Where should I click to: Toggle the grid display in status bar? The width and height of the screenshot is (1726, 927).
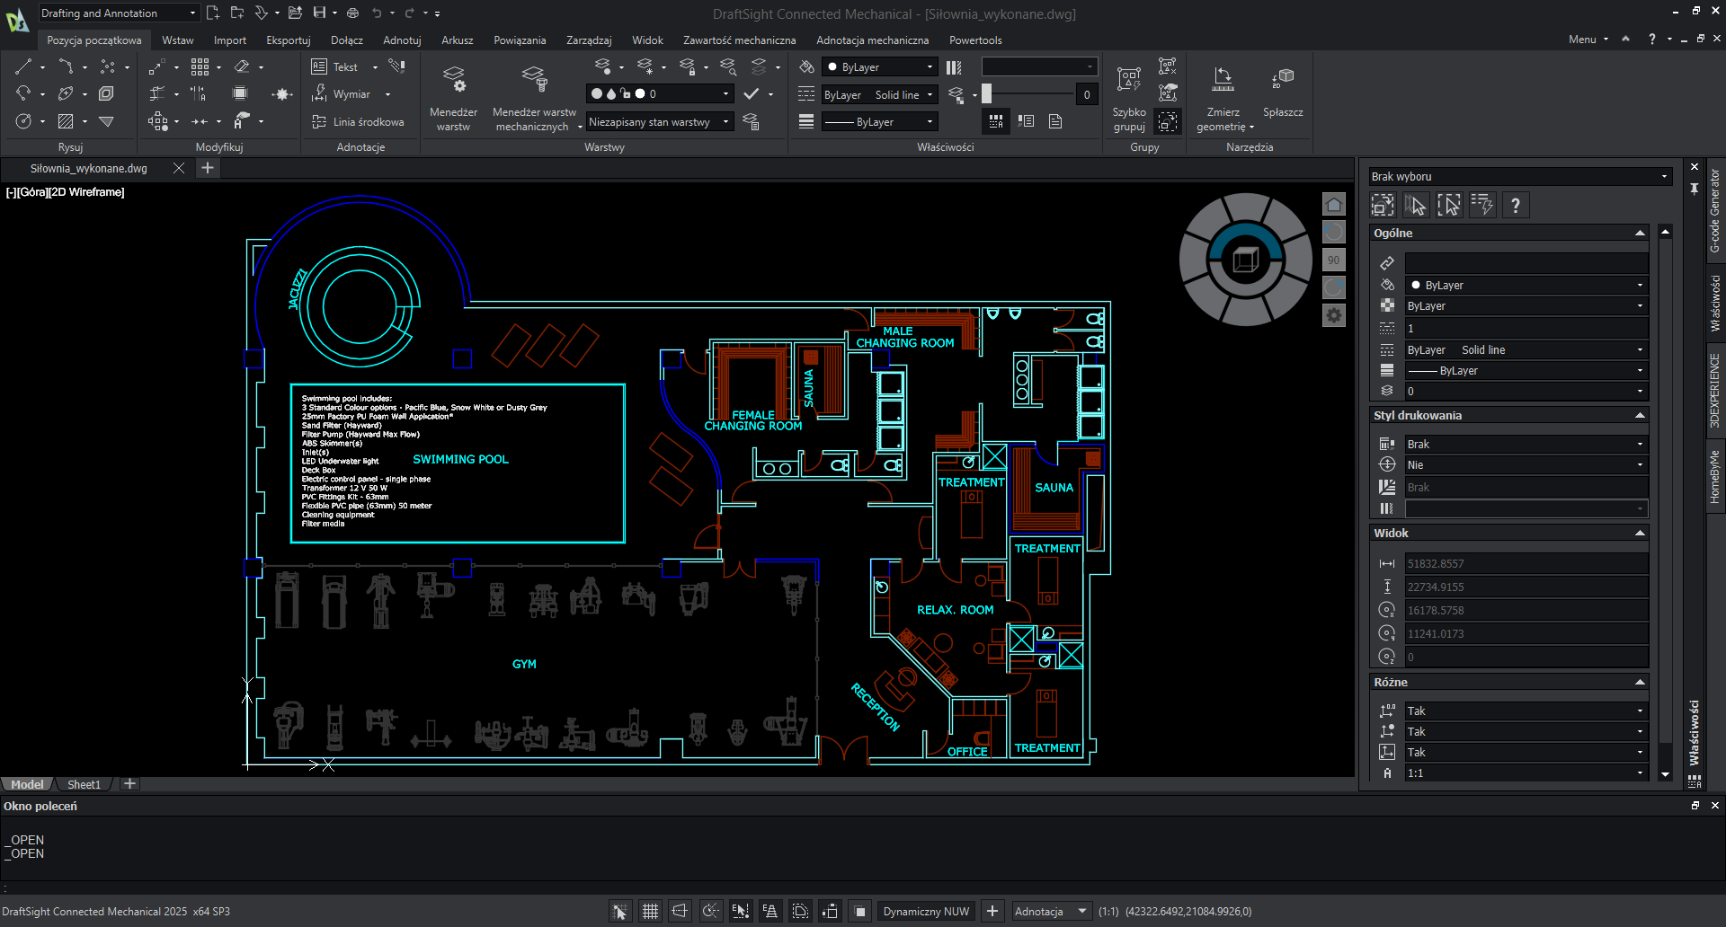(650, 912)
